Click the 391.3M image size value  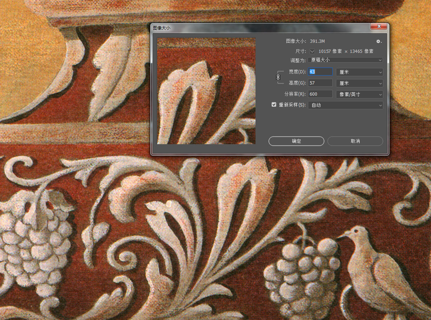click(318, 41)
